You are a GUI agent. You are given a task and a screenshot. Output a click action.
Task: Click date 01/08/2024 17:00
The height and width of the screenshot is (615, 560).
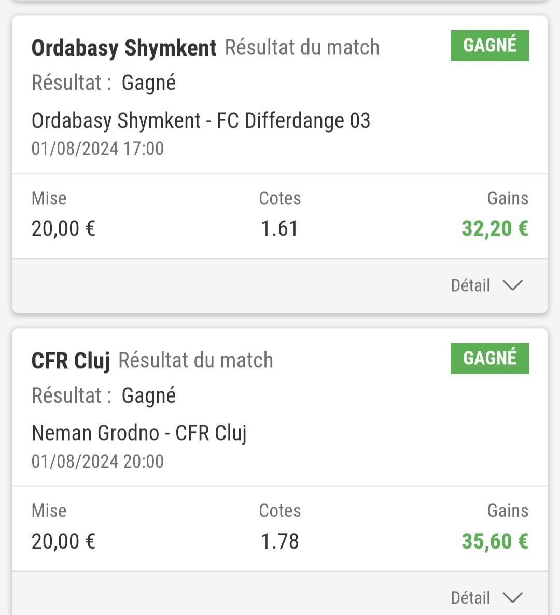coord(97,148)
